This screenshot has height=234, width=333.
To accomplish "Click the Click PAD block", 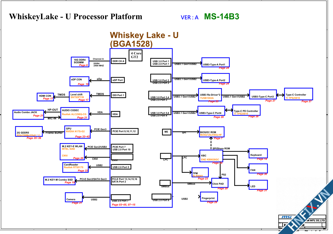I will tap(220, 183).
